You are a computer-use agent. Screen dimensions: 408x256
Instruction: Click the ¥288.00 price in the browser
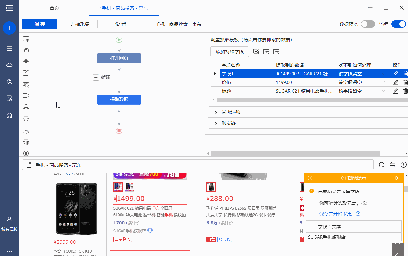tap(220, 199)
